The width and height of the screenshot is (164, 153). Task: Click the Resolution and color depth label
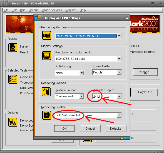[73, 52]
